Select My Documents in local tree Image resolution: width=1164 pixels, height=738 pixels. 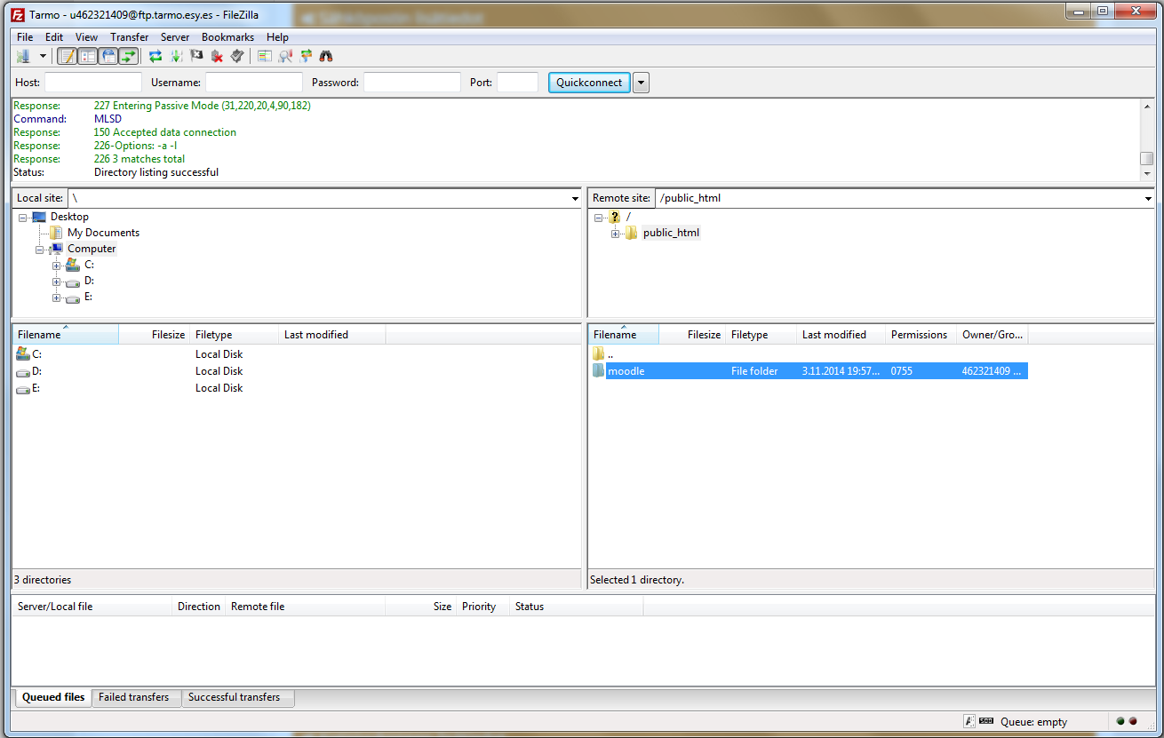103,233
